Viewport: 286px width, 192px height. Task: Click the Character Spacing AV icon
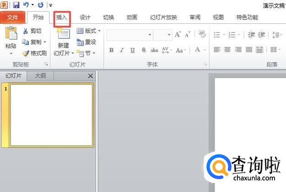[166, 50]
